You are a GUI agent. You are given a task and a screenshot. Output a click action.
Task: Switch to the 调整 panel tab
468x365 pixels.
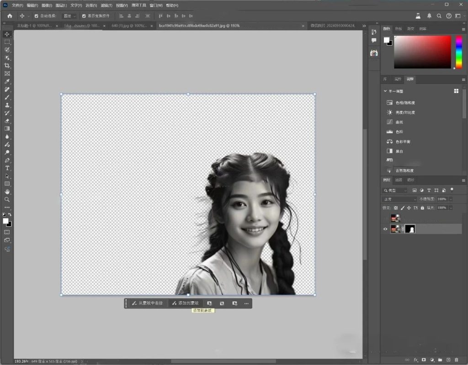(410, 79)
